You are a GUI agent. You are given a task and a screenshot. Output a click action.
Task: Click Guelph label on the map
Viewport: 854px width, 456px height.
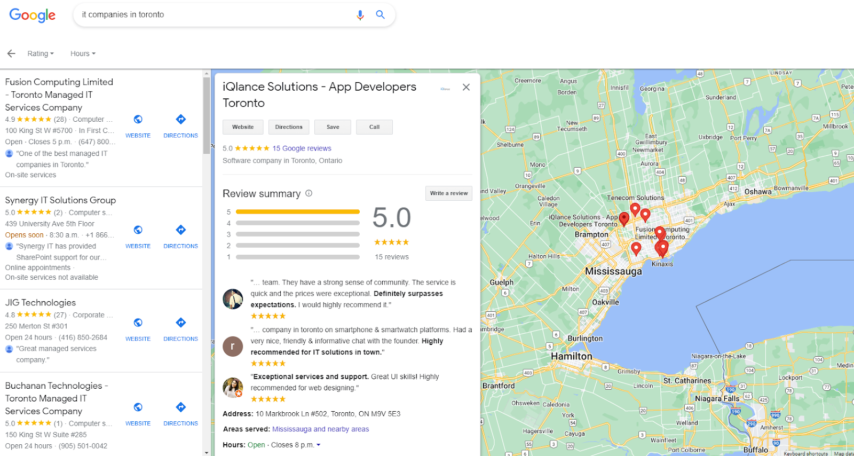502,282
